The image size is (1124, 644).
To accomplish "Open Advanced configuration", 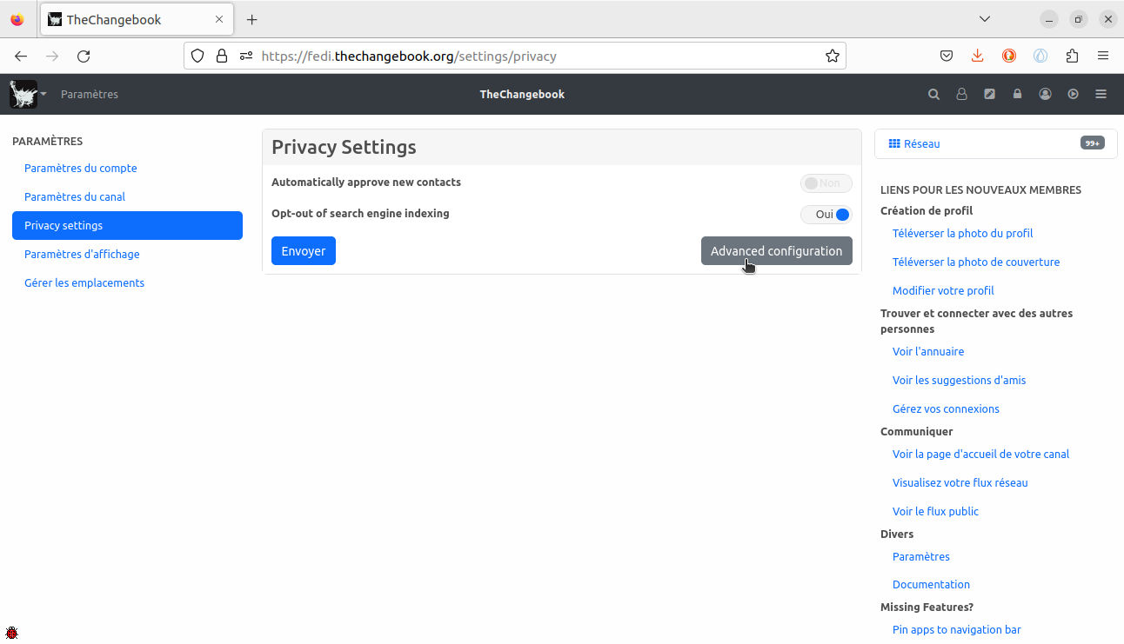I will point(776,251).
